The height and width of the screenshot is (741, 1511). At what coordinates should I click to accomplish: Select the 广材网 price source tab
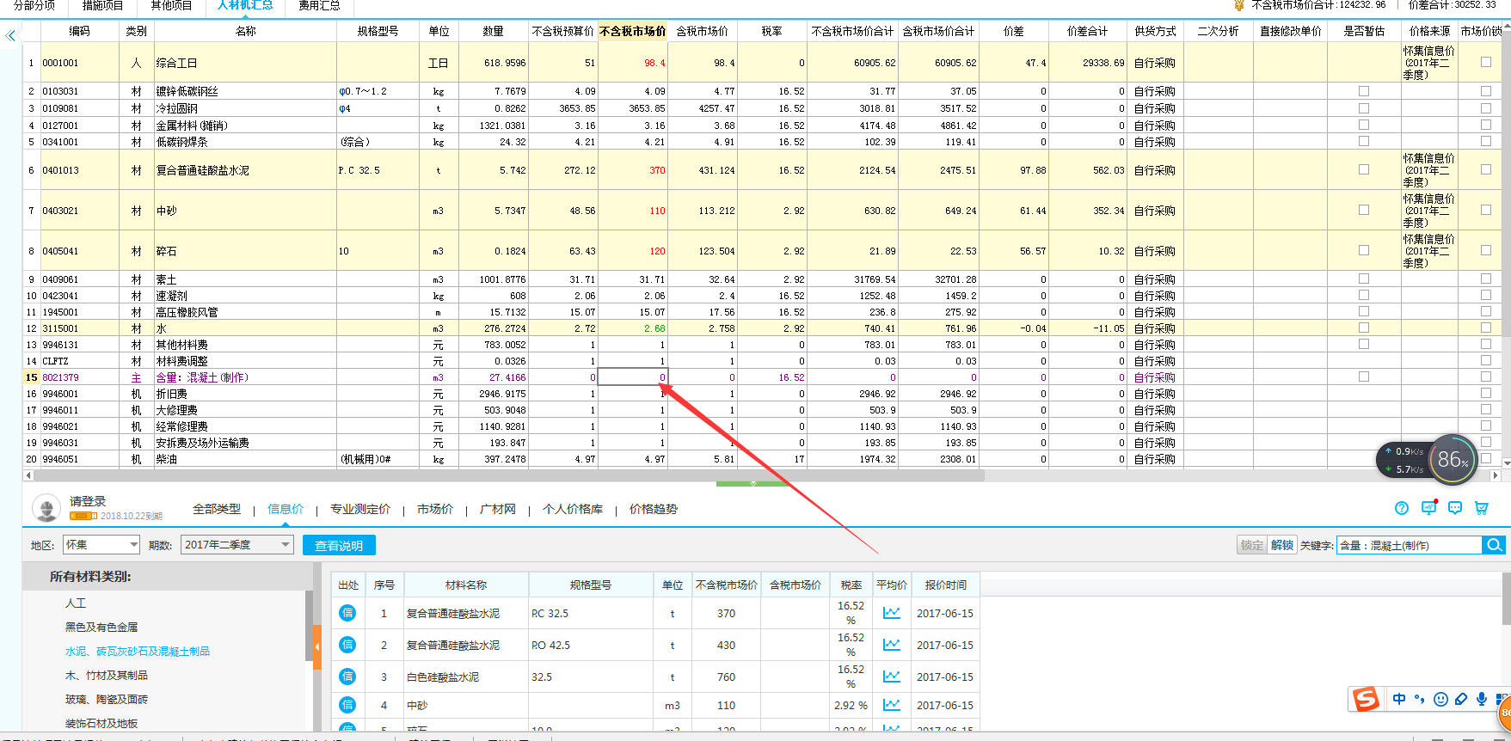coord(498,509)
